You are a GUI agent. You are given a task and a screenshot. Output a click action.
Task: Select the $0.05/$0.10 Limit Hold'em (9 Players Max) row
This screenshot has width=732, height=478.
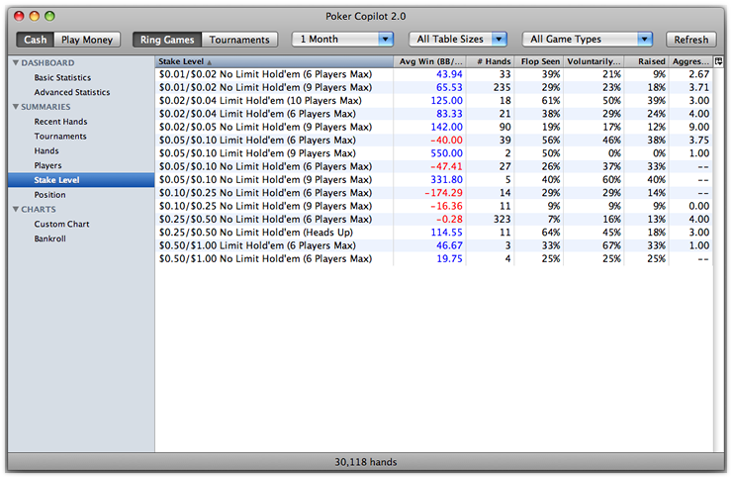(433, 153)
